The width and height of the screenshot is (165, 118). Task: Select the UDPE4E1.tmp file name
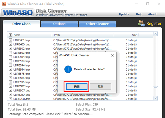pos(21,40)
